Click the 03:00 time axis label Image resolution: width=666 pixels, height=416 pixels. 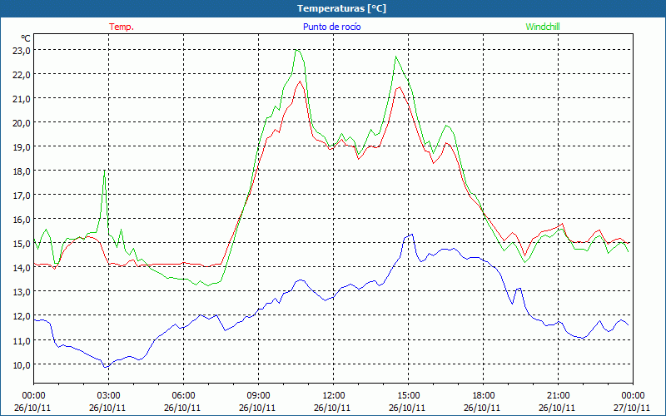click(x=109, y=396)
